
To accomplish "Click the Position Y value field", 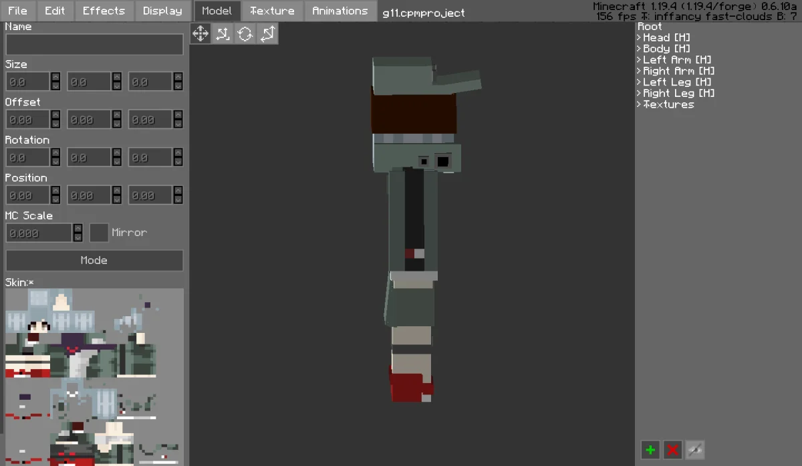I will pos(89,195).
